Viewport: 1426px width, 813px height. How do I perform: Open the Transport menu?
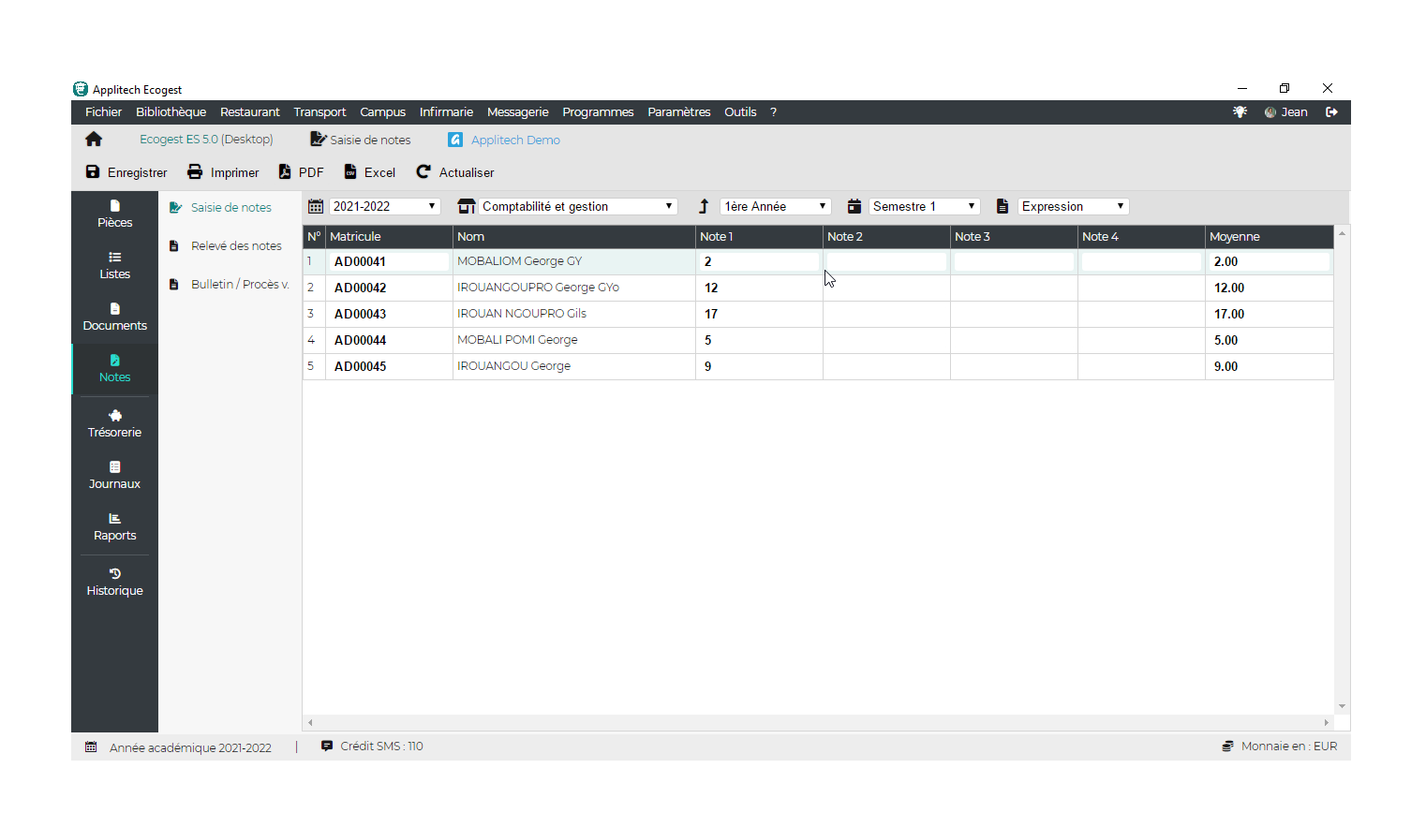tap(319, 112)
